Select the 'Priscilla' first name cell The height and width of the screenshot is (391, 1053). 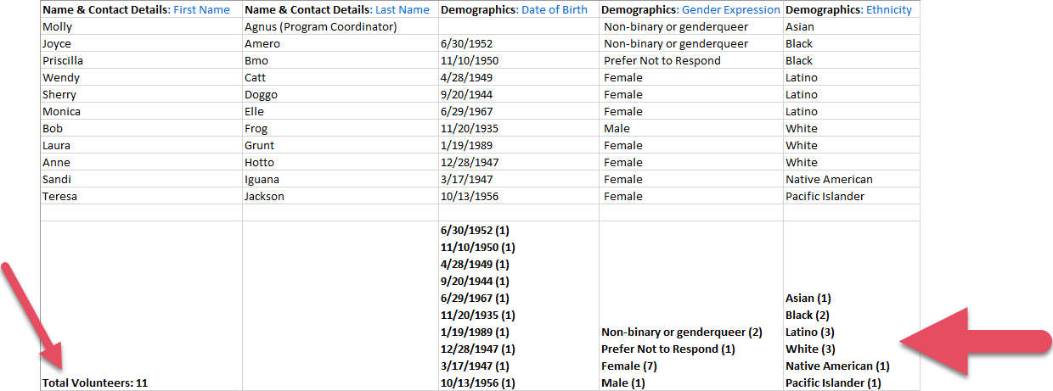click(x=141, y=60)
